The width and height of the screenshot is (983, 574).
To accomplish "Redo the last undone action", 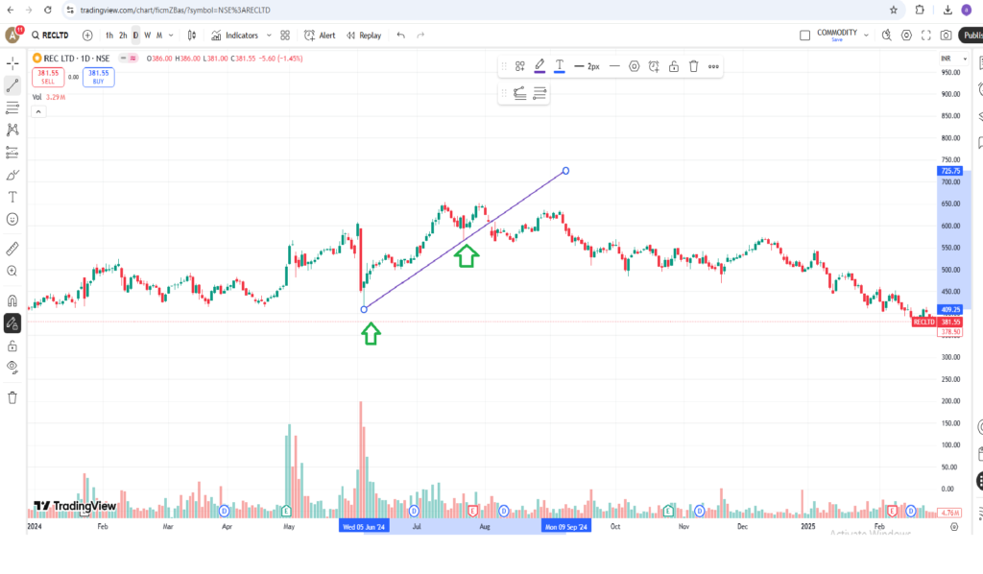I will (420, 36).
